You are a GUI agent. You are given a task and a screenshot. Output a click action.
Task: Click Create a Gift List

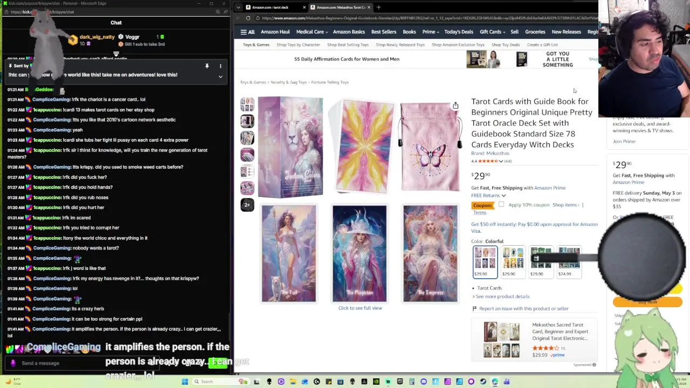tap(542, 45)
